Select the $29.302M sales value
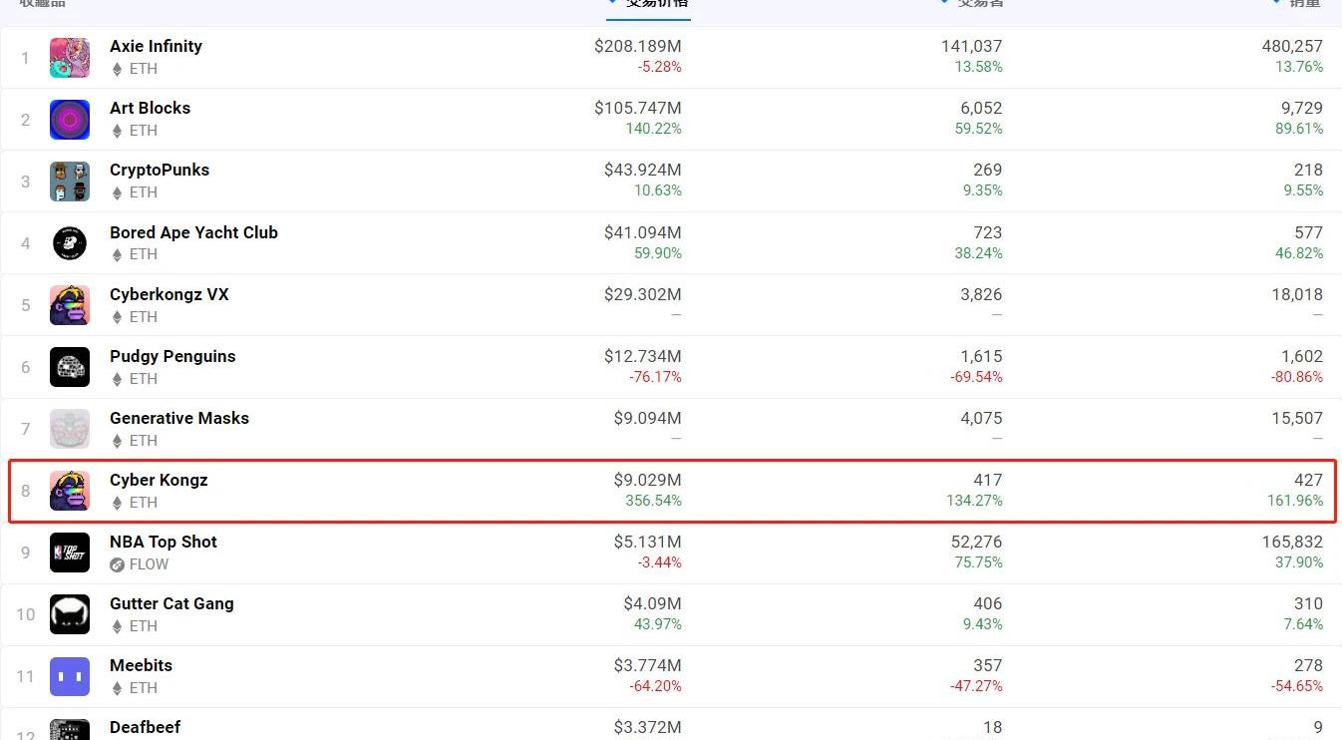Image resolution: width=1342 pixels, height=740 pixels. coord(643,294)
